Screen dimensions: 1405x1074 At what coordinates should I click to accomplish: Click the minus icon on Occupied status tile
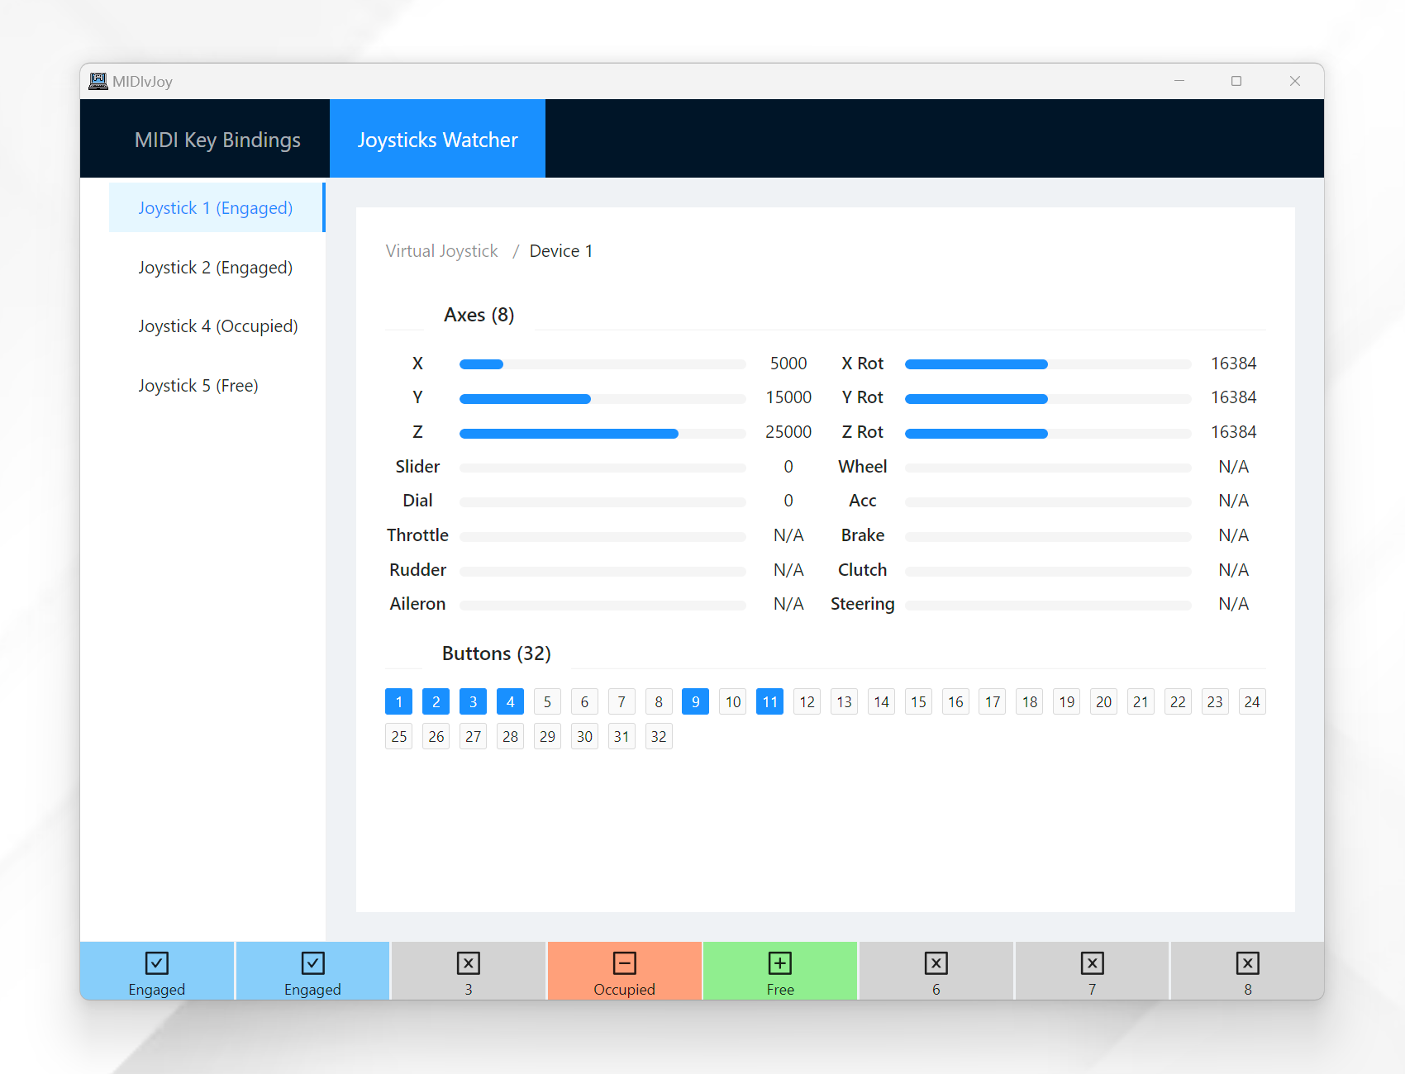[625, 963]
